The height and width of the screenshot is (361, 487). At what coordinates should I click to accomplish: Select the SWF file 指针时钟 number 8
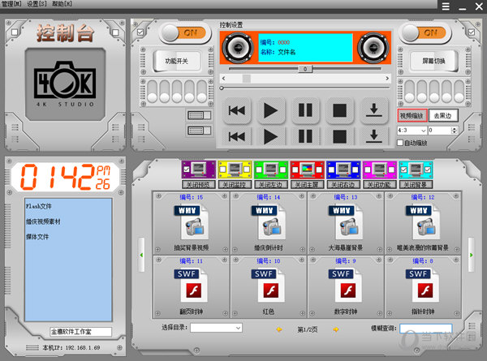pyautogui.click(x=423, y=286)
